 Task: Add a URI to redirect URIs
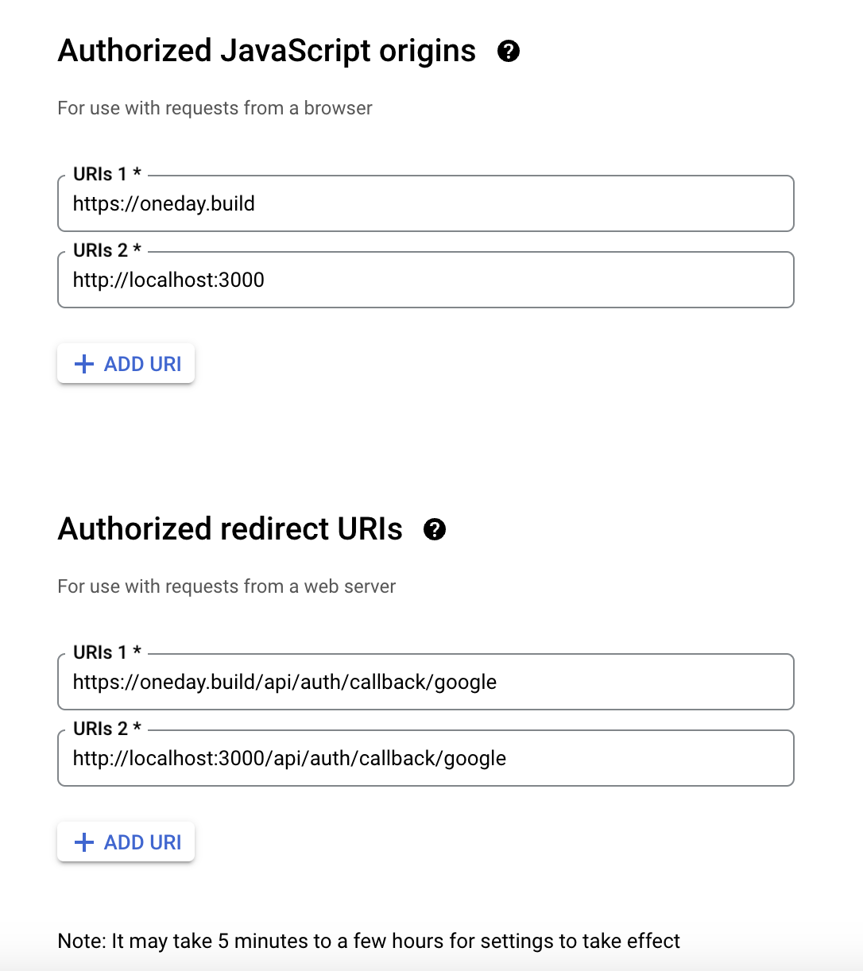click(126, 842)
